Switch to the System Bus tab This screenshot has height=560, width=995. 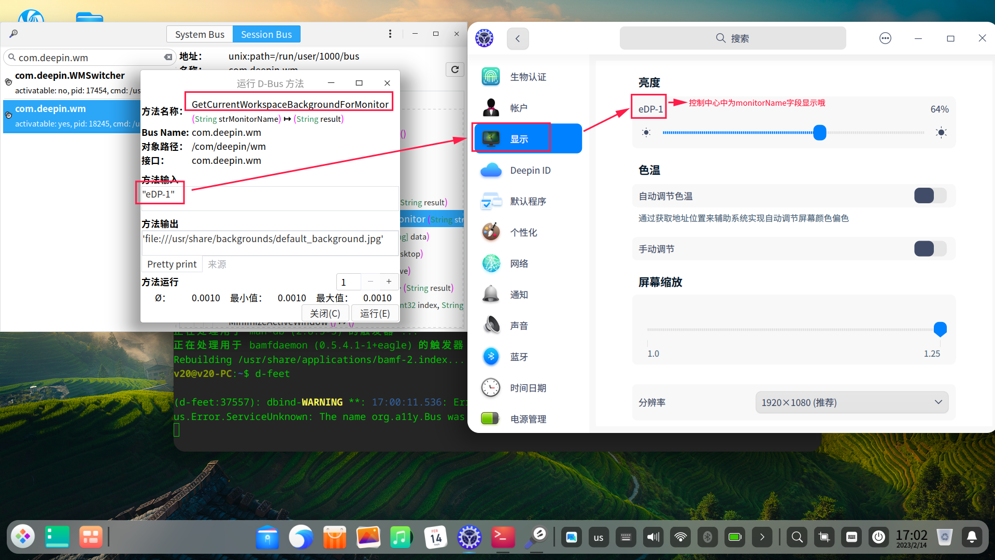[199, 34]
